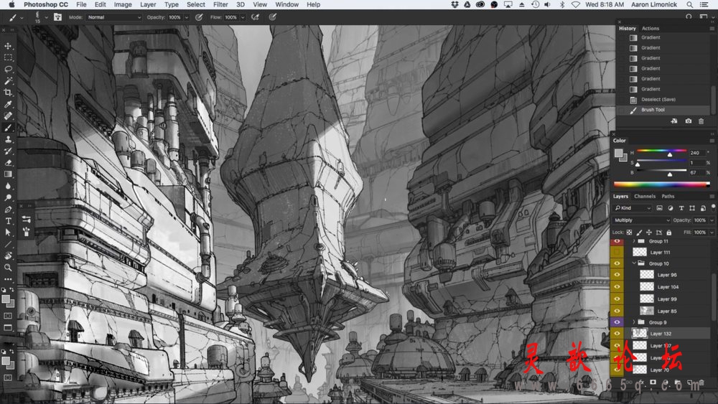Switch to the Channels tab
Image resolution: width=718 pixels, height=404 pixels.
645,197
